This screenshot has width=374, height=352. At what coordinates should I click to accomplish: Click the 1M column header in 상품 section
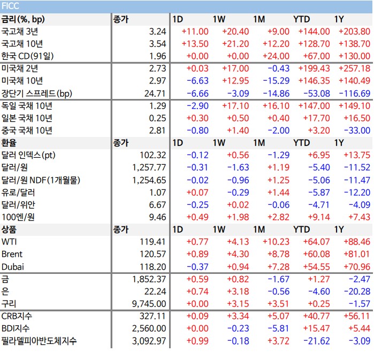point(259,229)
